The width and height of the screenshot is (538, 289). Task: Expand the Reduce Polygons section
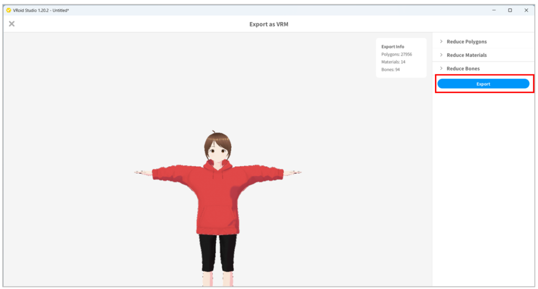[x=467, y=41]
